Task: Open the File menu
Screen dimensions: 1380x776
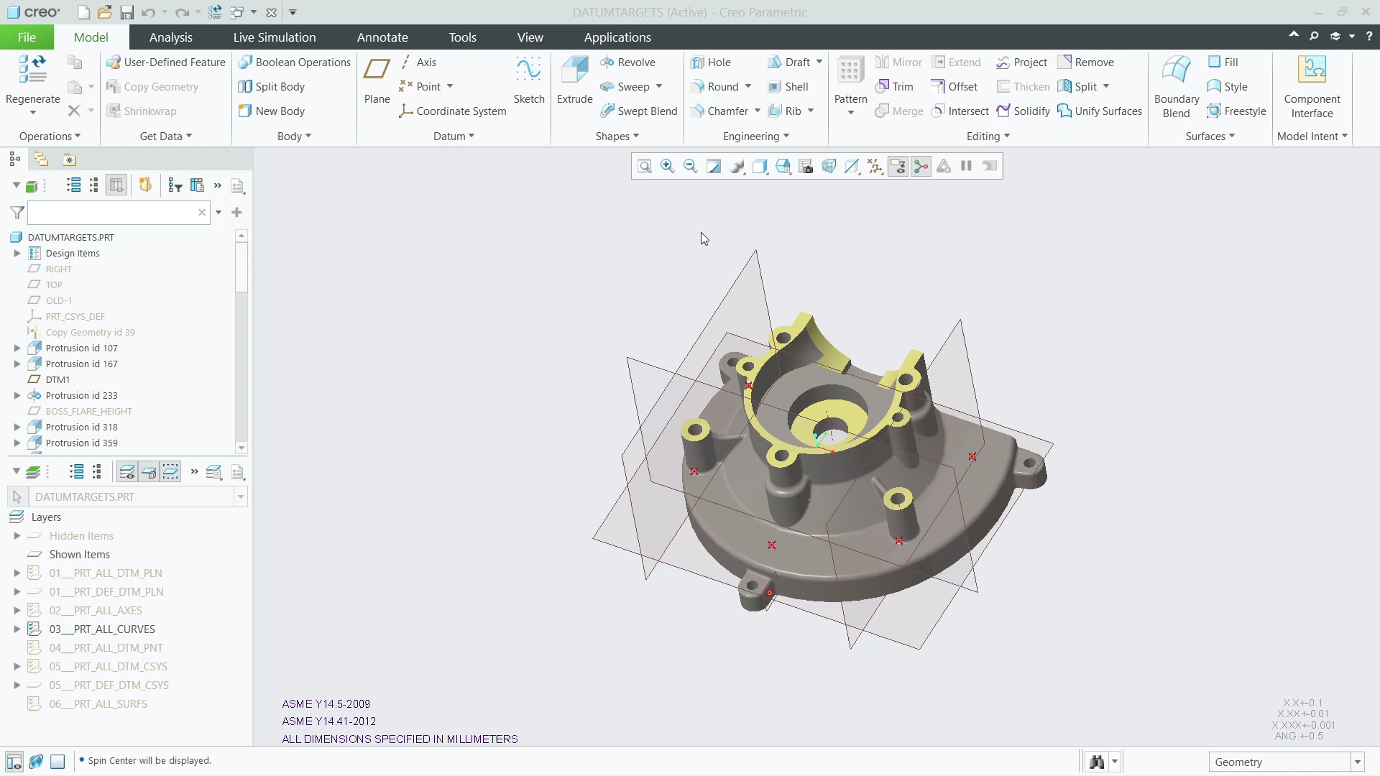Action: [27, 37]
